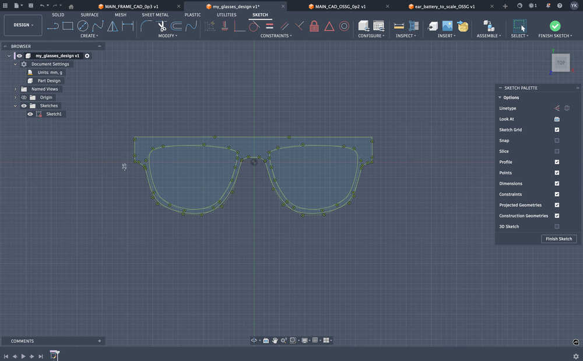
Task: Select the 2-Point Rectangle tool
Action: tap(67, 26)
